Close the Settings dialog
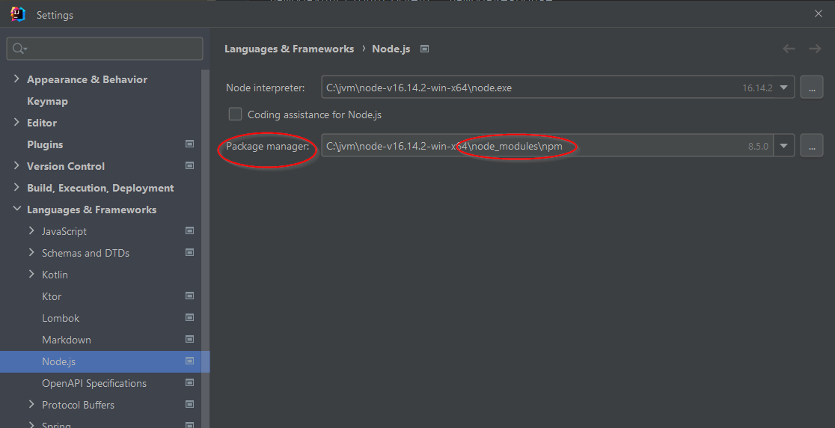This screenshot has height=428, width=835. tap(819, 13)
